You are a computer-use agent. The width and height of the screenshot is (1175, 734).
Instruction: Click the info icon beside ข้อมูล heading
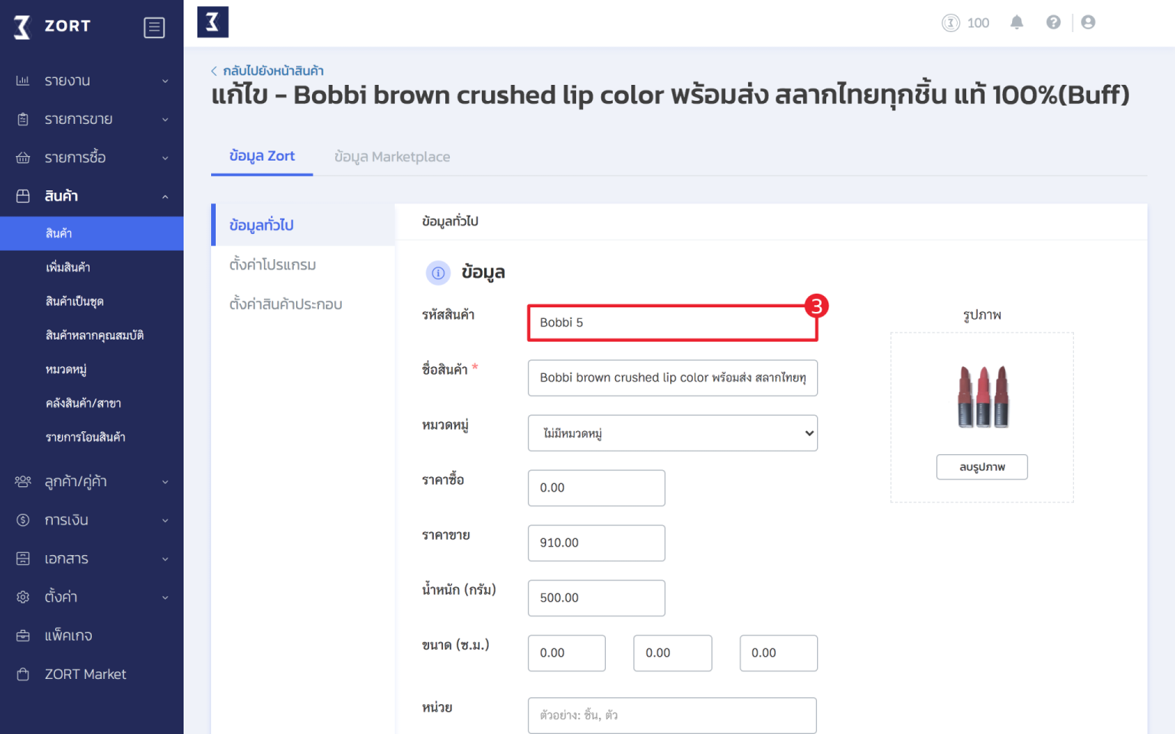(x=438, y=273)
